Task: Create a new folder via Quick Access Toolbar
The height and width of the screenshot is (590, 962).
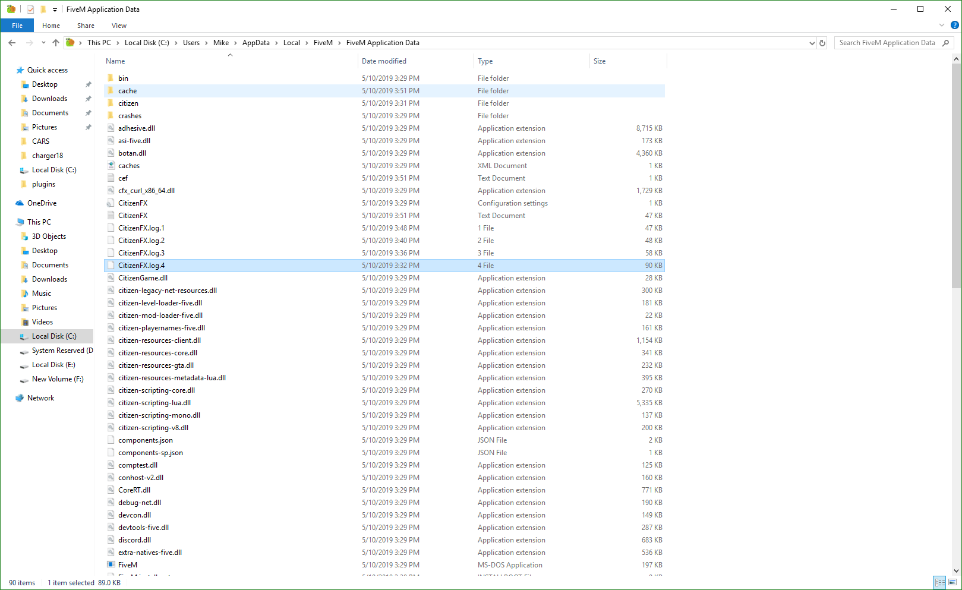Action: pos(42,9)
